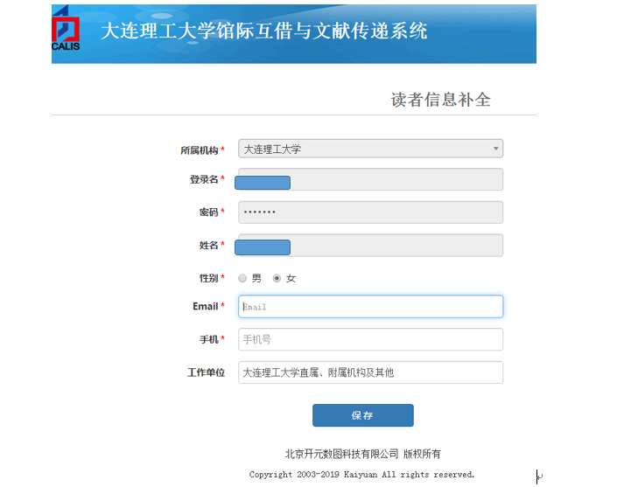Click the 北京开元数图科技有限公司 footer text

pyautogui.click(x=341, y=454)
